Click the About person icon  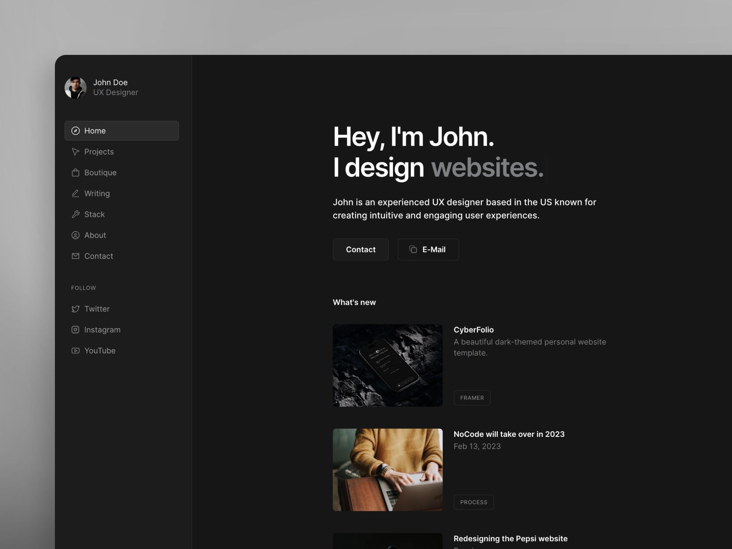(x=75, y=235)
